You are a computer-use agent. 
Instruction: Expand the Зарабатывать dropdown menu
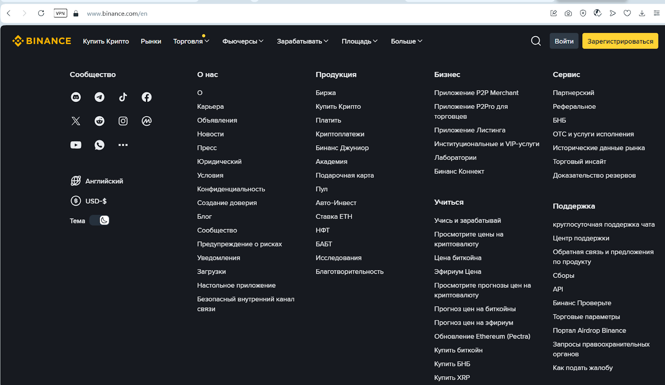pos(303,41)
